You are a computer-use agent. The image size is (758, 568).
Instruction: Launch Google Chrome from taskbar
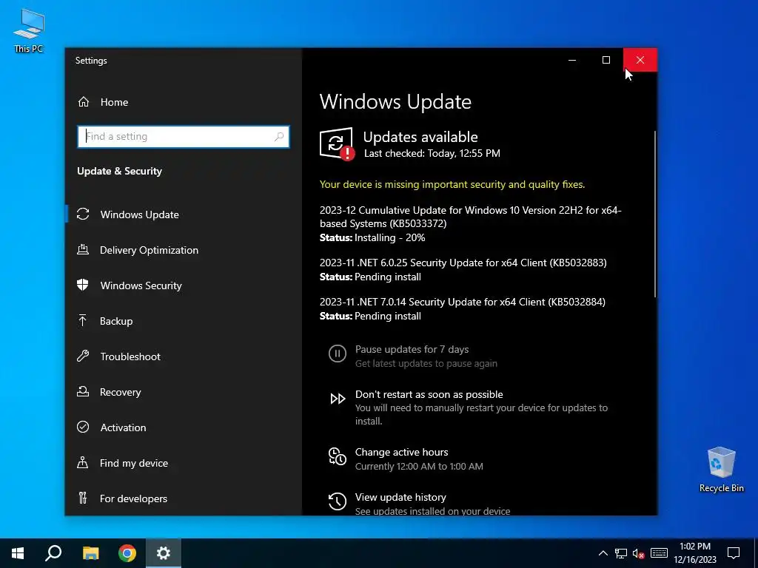pos(127,553)
